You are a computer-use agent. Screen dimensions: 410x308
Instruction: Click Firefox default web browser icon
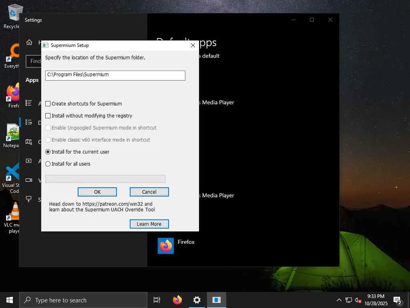pos(166,246)
